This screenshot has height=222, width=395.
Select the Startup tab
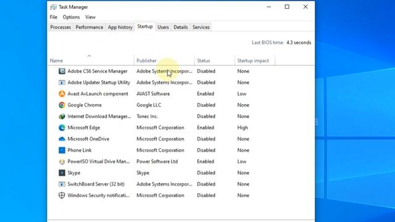pyautogui.click(x=145, y=27)
